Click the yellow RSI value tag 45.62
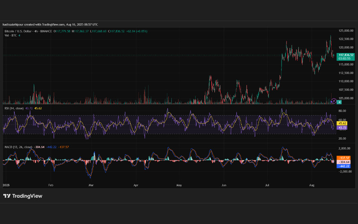Screen dimensions: 358x224 coord(342,124)
